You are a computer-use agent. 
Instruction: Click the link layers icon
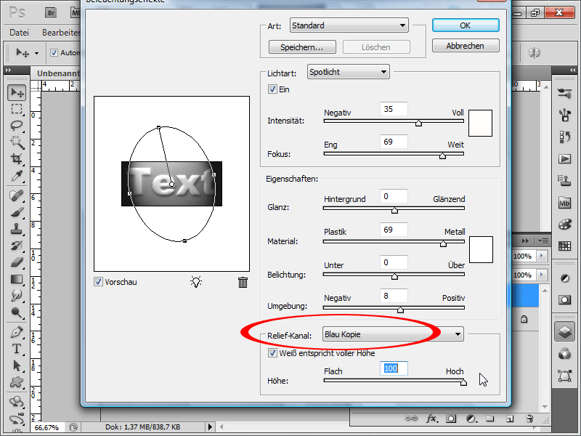[x=411, y=419]
